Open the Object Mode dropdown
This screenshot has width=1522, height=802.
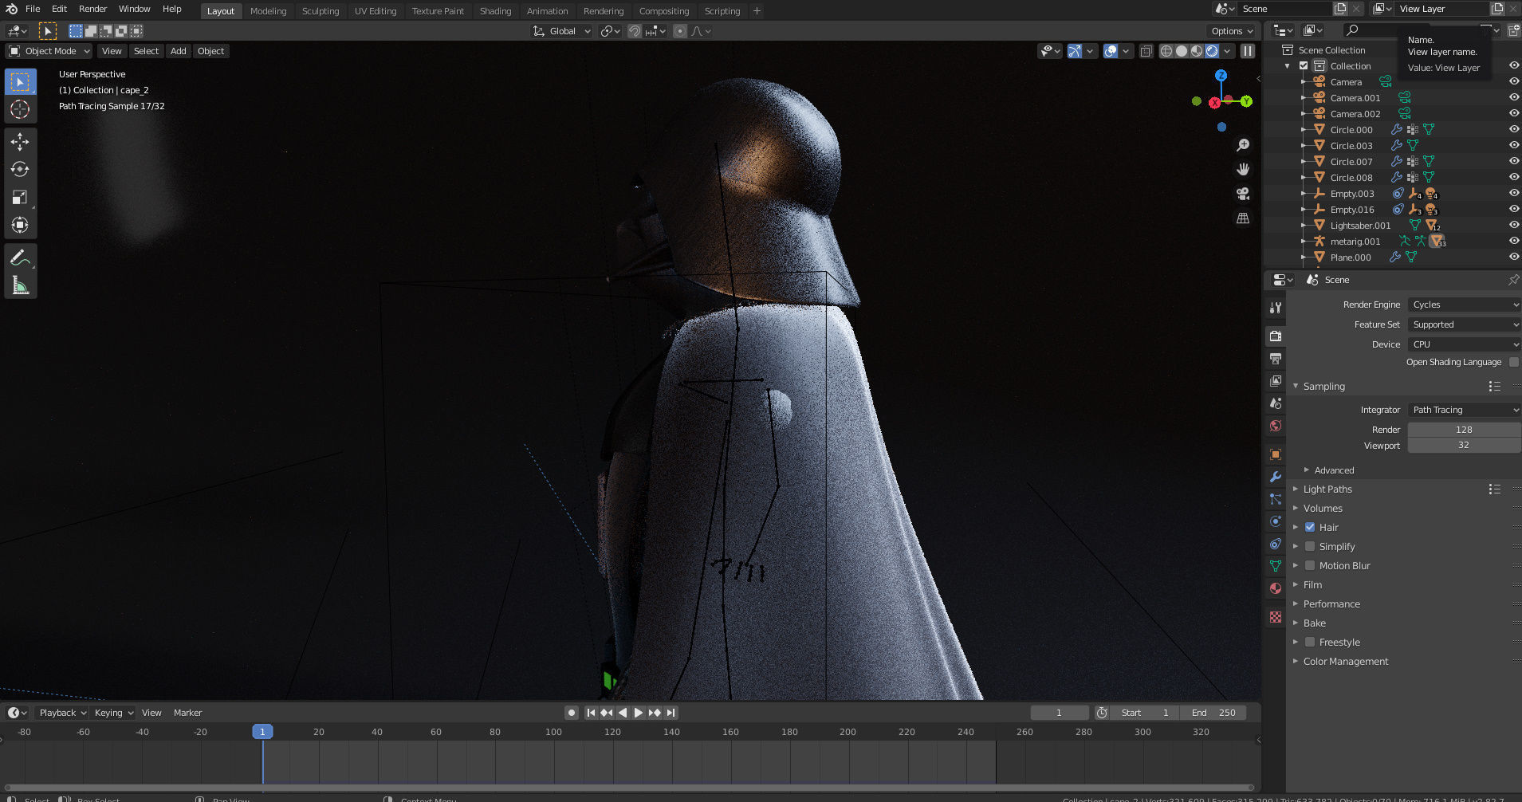click(x=49, y=51)
